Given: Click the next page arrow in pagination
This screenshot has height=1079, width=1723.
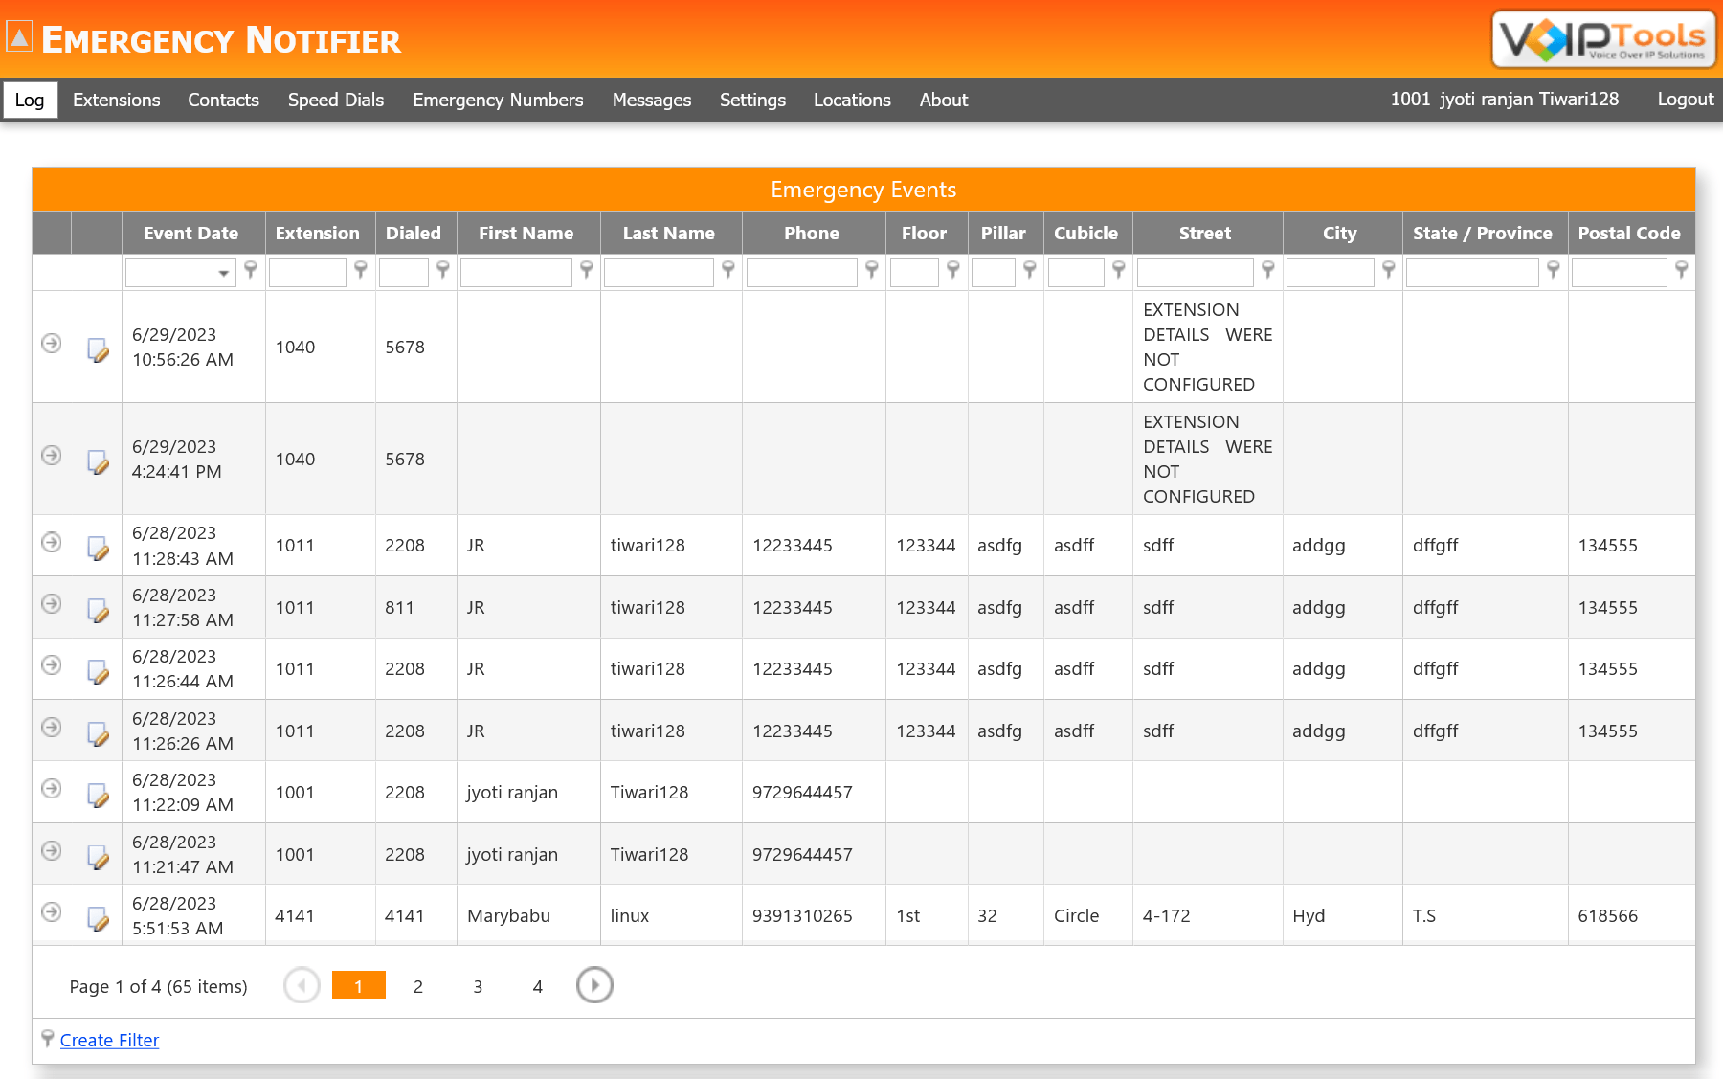Looking at the screenshot, I should pos(594,985).
